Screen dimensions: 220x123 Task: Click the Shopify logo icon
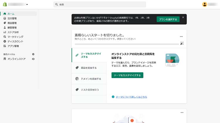[5, 4]
